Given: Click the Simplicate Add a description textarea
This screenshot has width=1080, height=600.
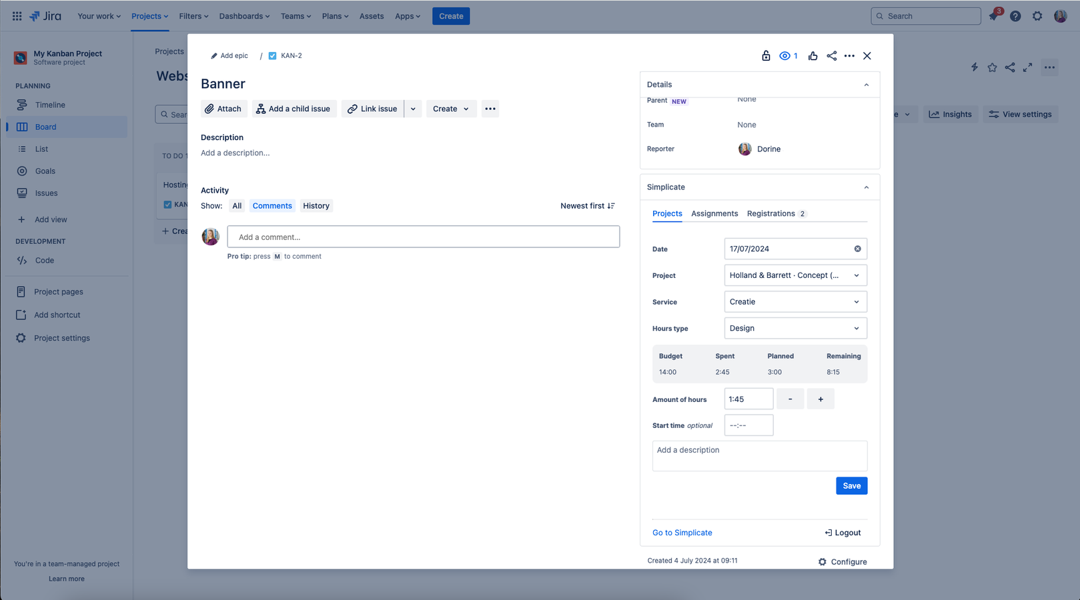Looking at the screenshot, I should 760,456.
